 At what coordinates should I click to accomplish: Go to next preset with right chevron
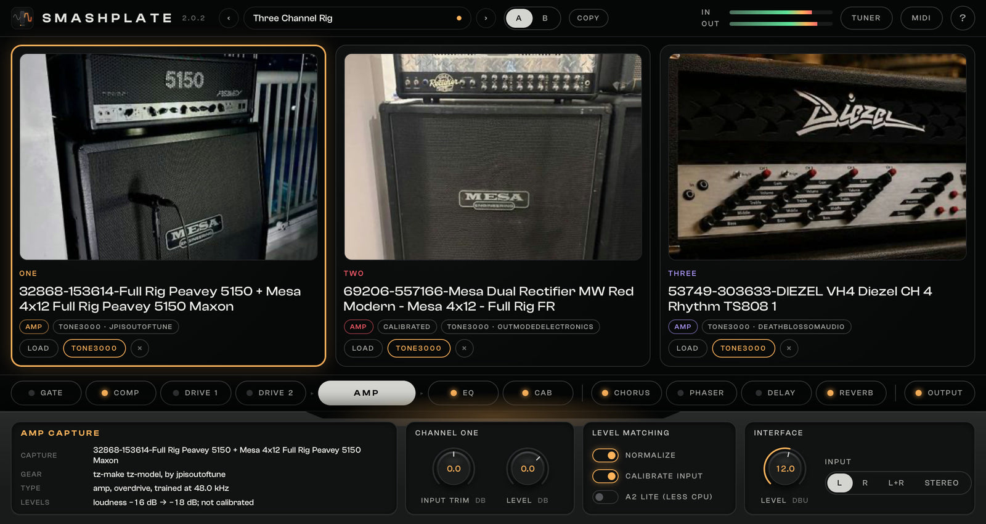point(486,18)
